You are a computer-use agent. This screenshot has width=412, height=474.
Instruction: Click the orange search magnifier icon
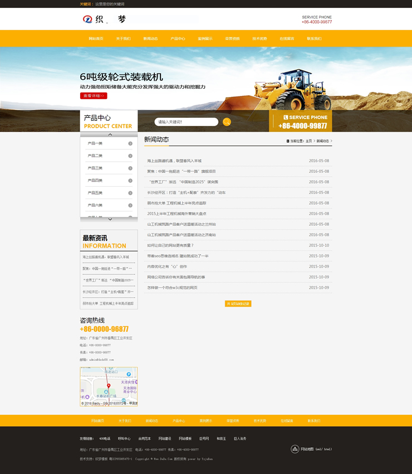[x=227, y=122]
